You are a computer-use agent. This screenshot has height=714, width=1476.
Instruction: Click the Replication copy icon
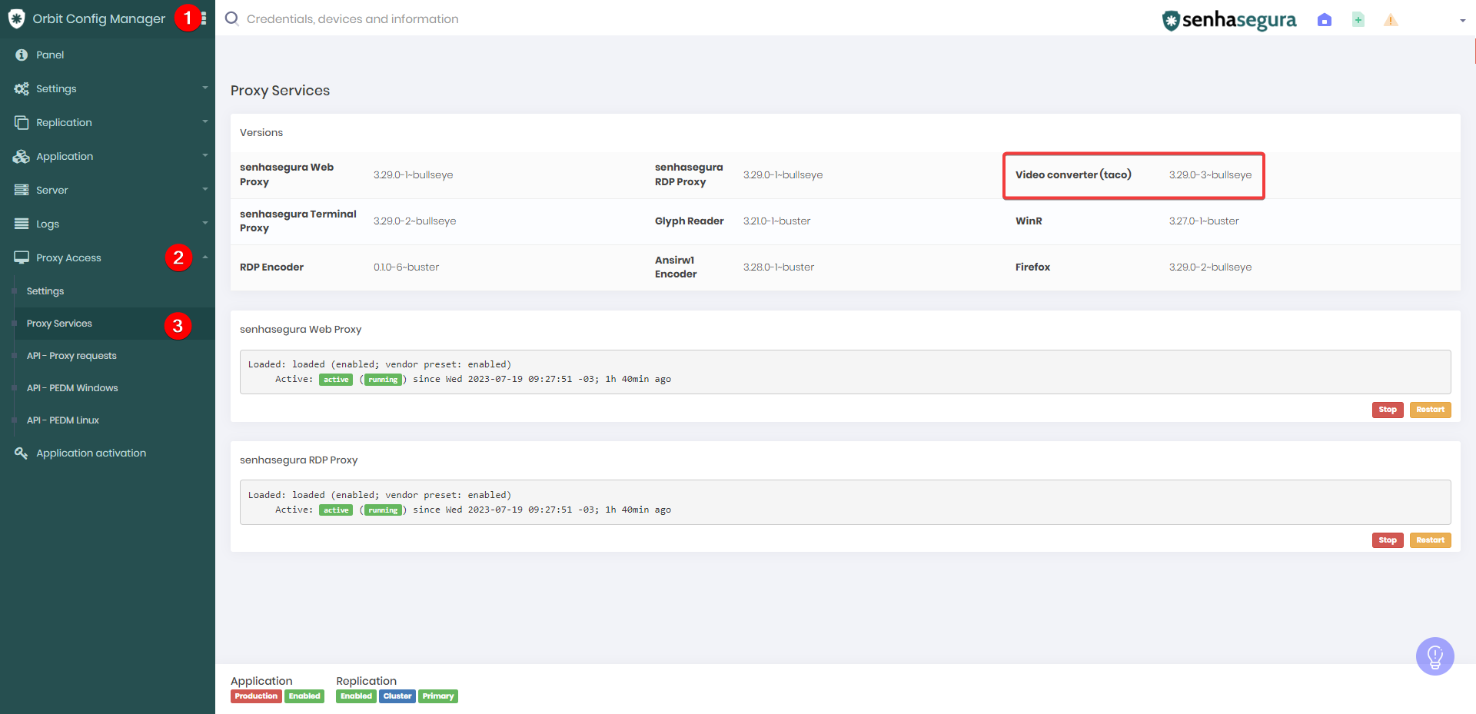[22, 122]
